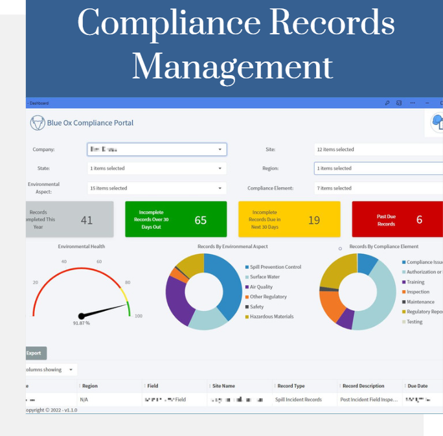
Task: Click the sidebar panel icon in title bar
Action: pyautogui.click(x=399, y=103)
